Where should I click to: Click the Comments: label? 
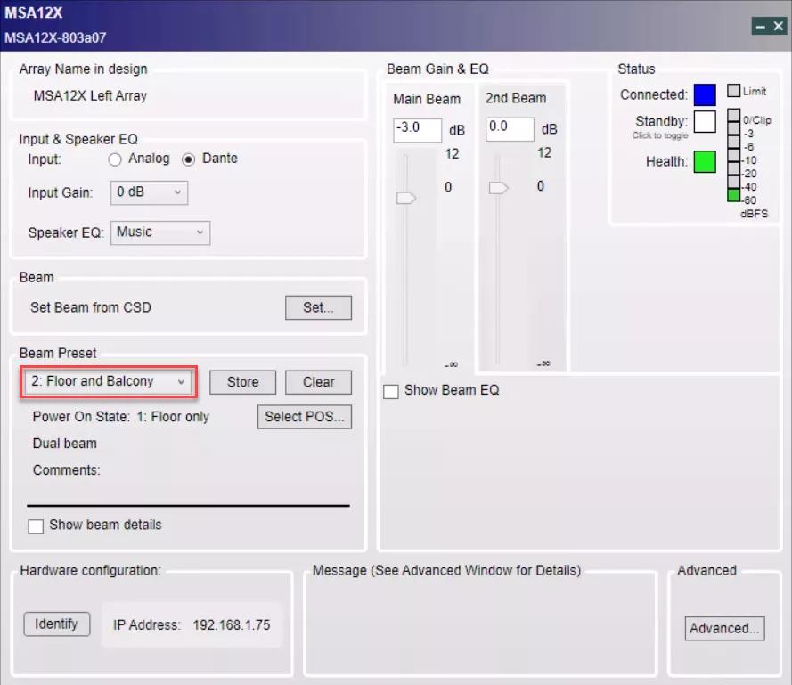[66, 470]
